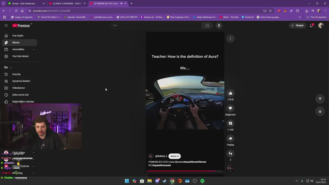Open Spotify from the taskbar
Image resolution: width=329 pixels, height=185 pixels.
[202, 181]
